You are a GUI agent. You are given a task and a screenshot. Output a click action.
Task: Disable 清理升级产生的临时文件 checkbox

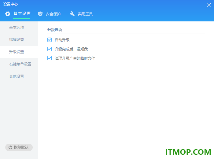(x=50, y=58)
